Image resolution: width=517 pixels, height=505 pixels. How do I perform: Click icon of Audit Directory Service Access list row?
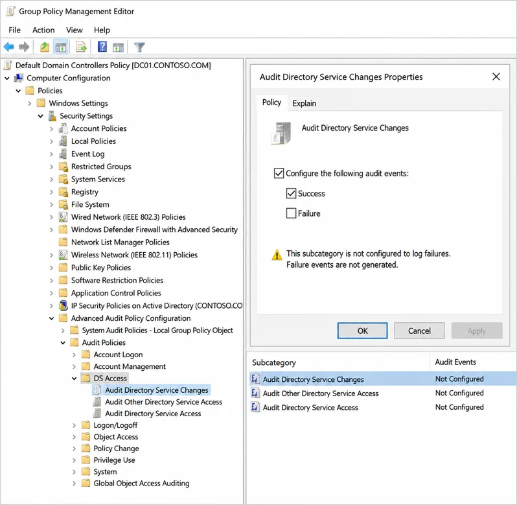pyautogui.click(x=255, y=407)
